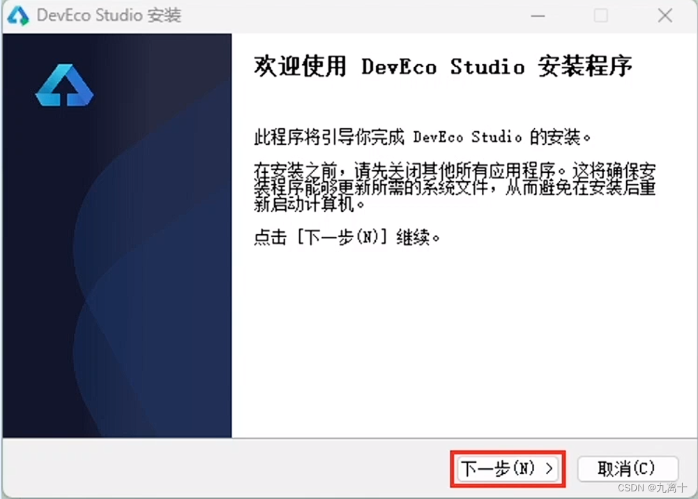Screen dimensions: 698x499
Task: Click the Next (下一步) button
Action: pos(507,469)
